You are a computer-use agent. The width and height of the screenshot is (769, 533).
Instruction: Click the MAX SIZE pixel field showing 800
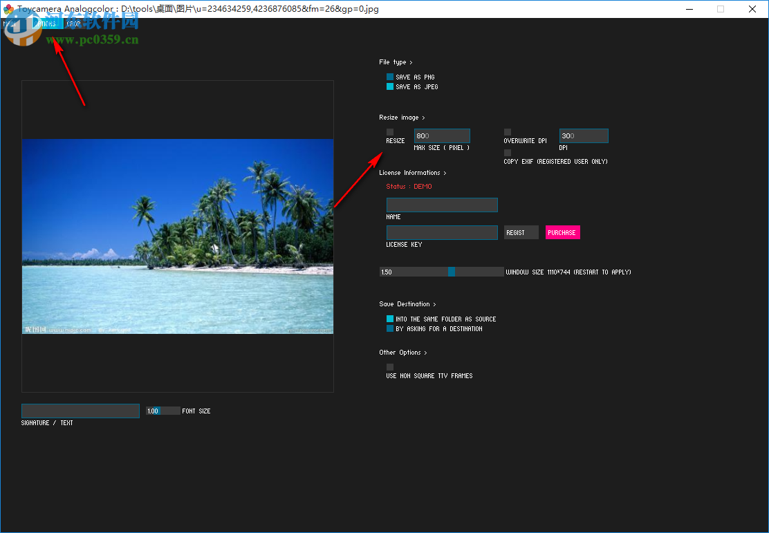pos(442,135)
